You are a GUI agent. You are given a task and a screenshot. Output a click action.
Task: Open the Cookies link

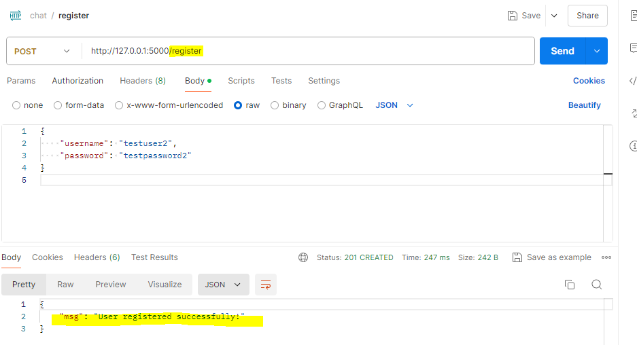pos(589,81)
